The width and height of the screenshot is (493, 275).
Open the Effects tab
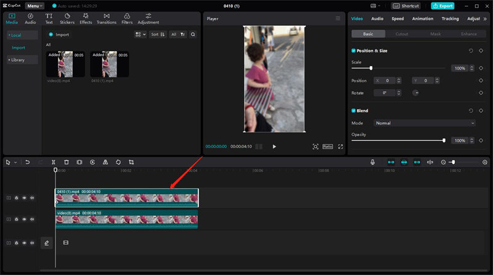[x=86, y=18]
